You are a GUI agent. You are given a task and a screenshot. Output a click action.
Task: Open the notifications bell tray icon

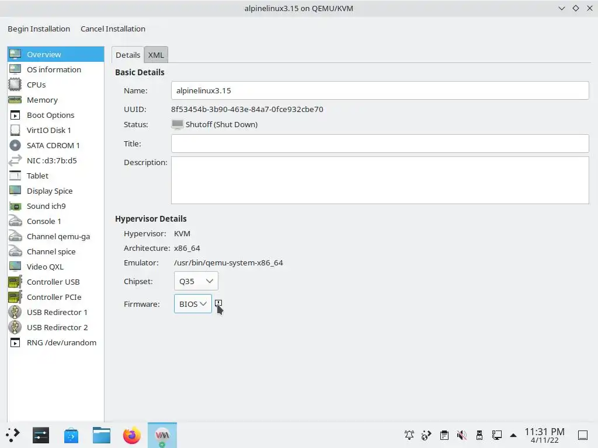409,435
